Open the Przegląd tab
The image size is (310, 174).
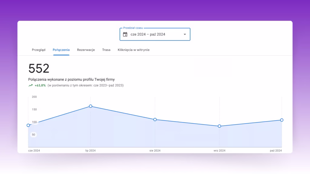pos(38,50)
